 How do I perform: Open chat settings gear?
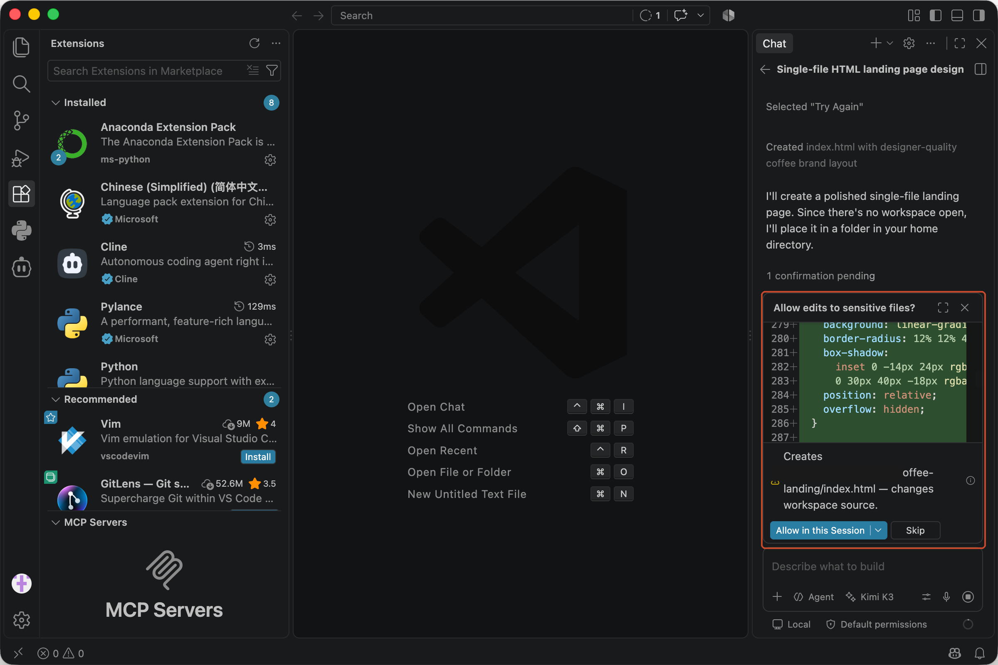(x=909, y=43)
